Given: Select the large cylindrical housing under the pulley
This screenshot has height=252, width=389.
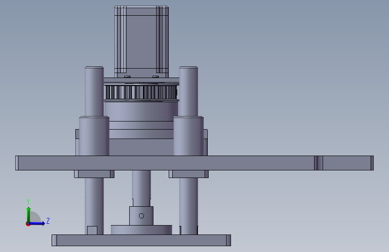Looking at the screenshot, I should click(141, 111).
